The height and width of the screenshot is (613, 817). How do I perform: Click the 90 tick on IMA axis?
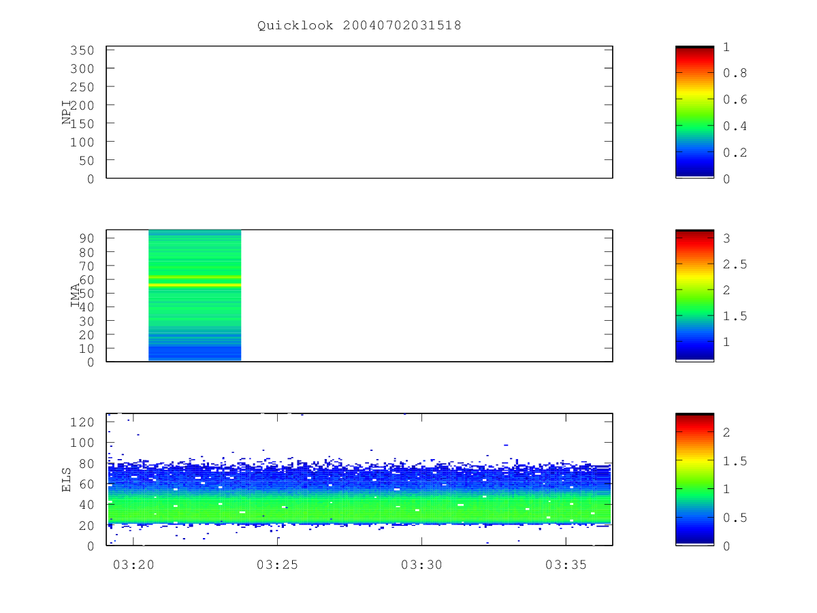(x=86, y=238)
